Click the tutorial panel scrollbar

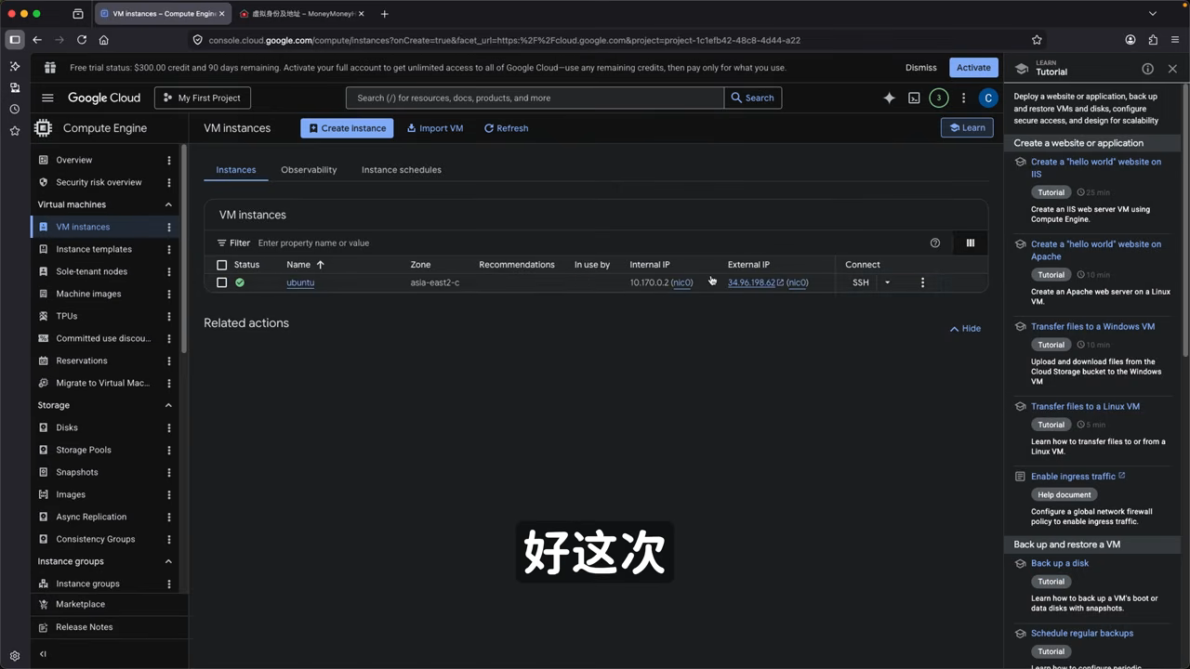1185,218
